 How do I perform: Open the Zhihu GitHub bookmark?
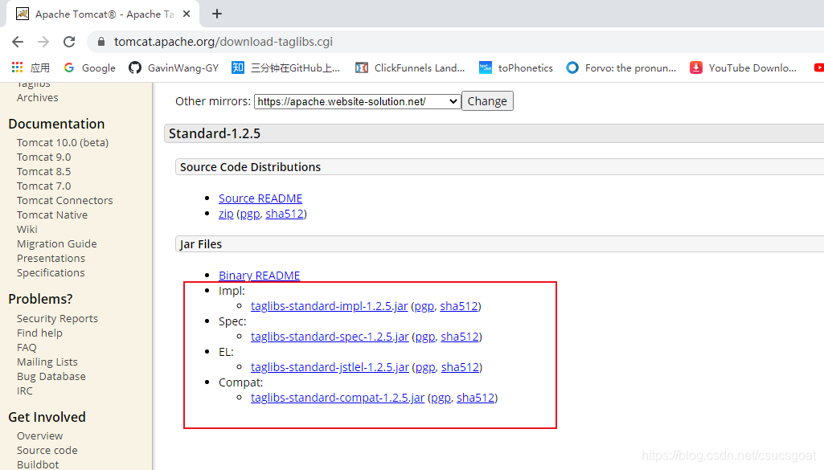click(x=286, y=67)
